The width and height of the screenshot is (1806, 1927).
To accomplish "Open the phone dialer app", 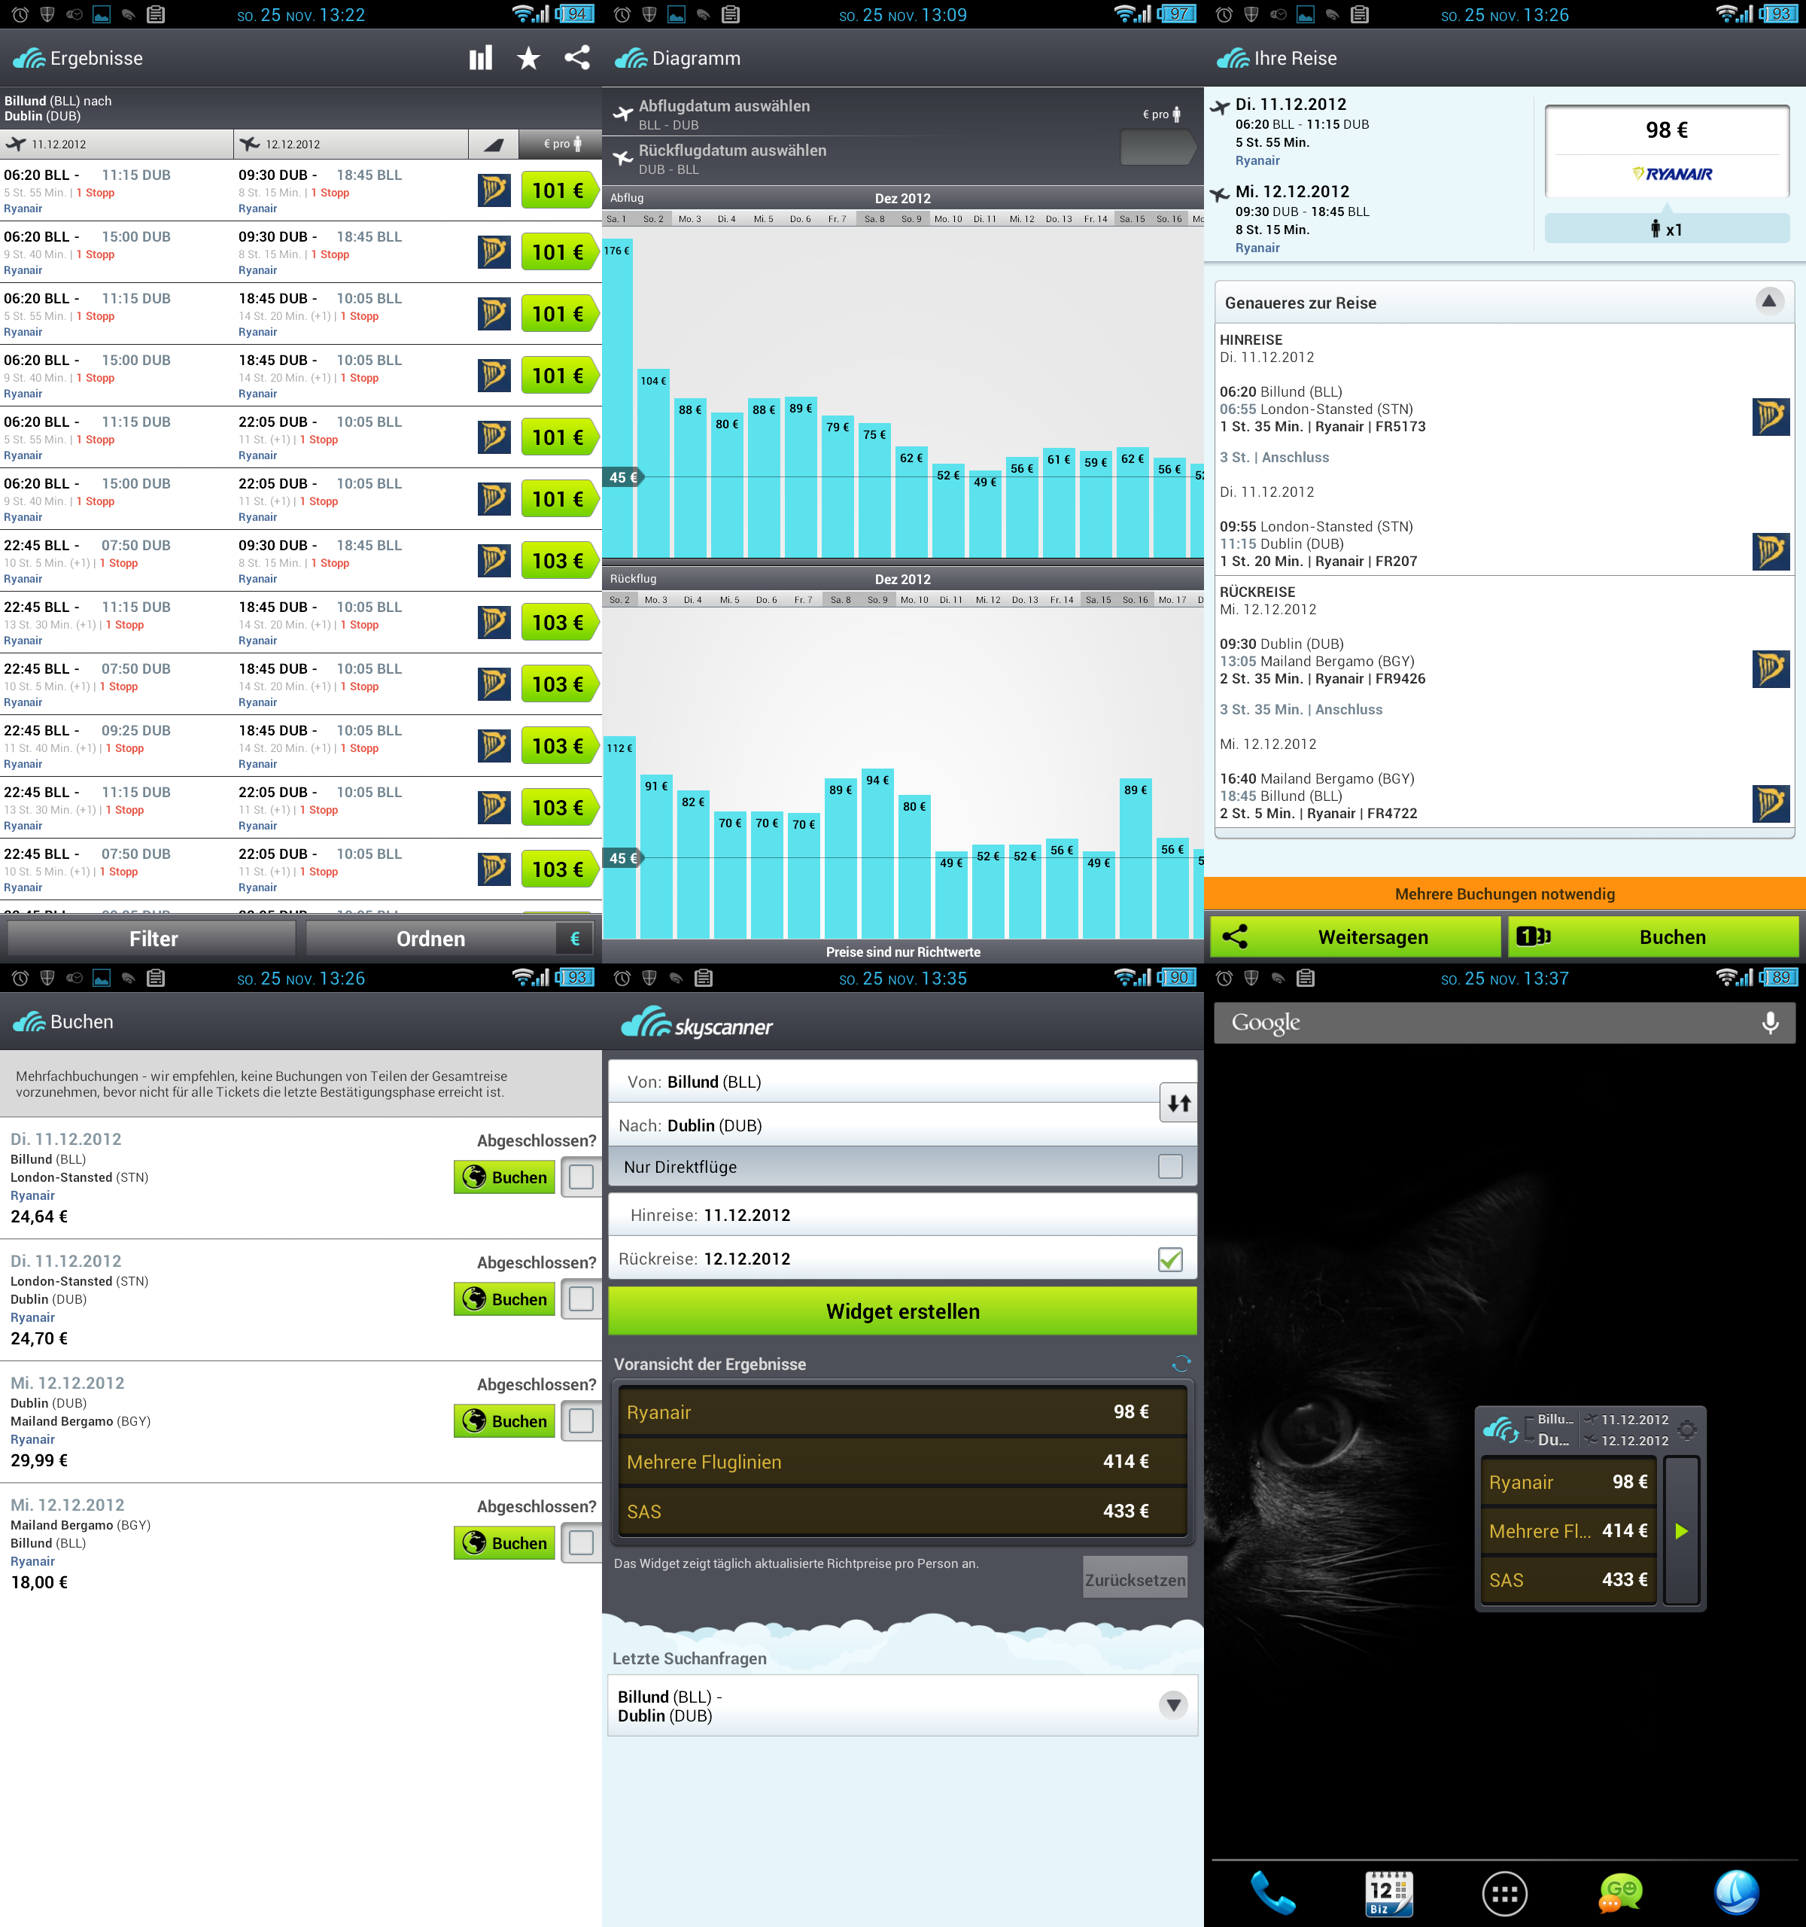I will tap(1272, 1892).
